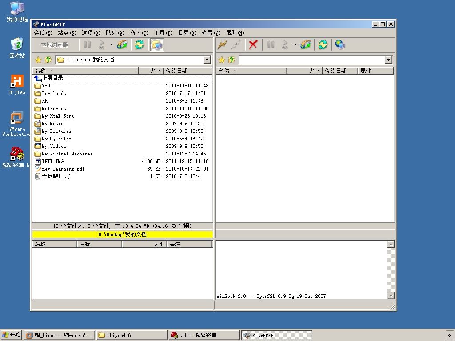
Task: Click the yellow D:\Backup path status bar
Action: point(123,234)
